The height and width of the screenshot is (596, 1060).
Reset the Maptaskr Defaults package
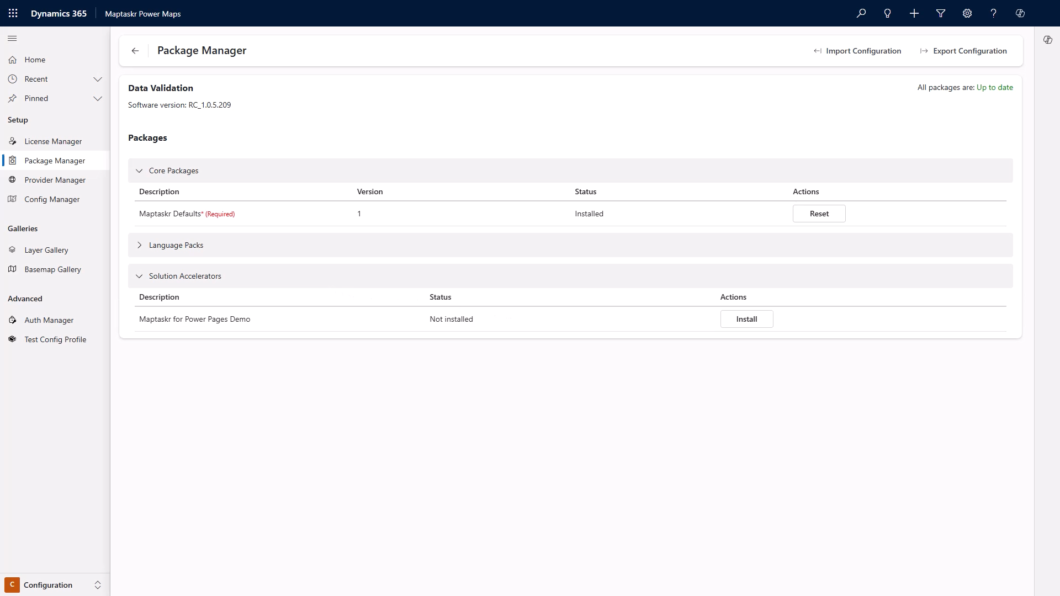tap(819, 214)
